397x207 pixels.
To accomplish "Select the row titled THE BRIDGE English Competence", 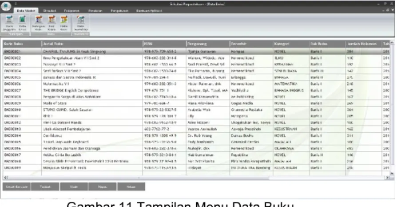I will (196, 90).
